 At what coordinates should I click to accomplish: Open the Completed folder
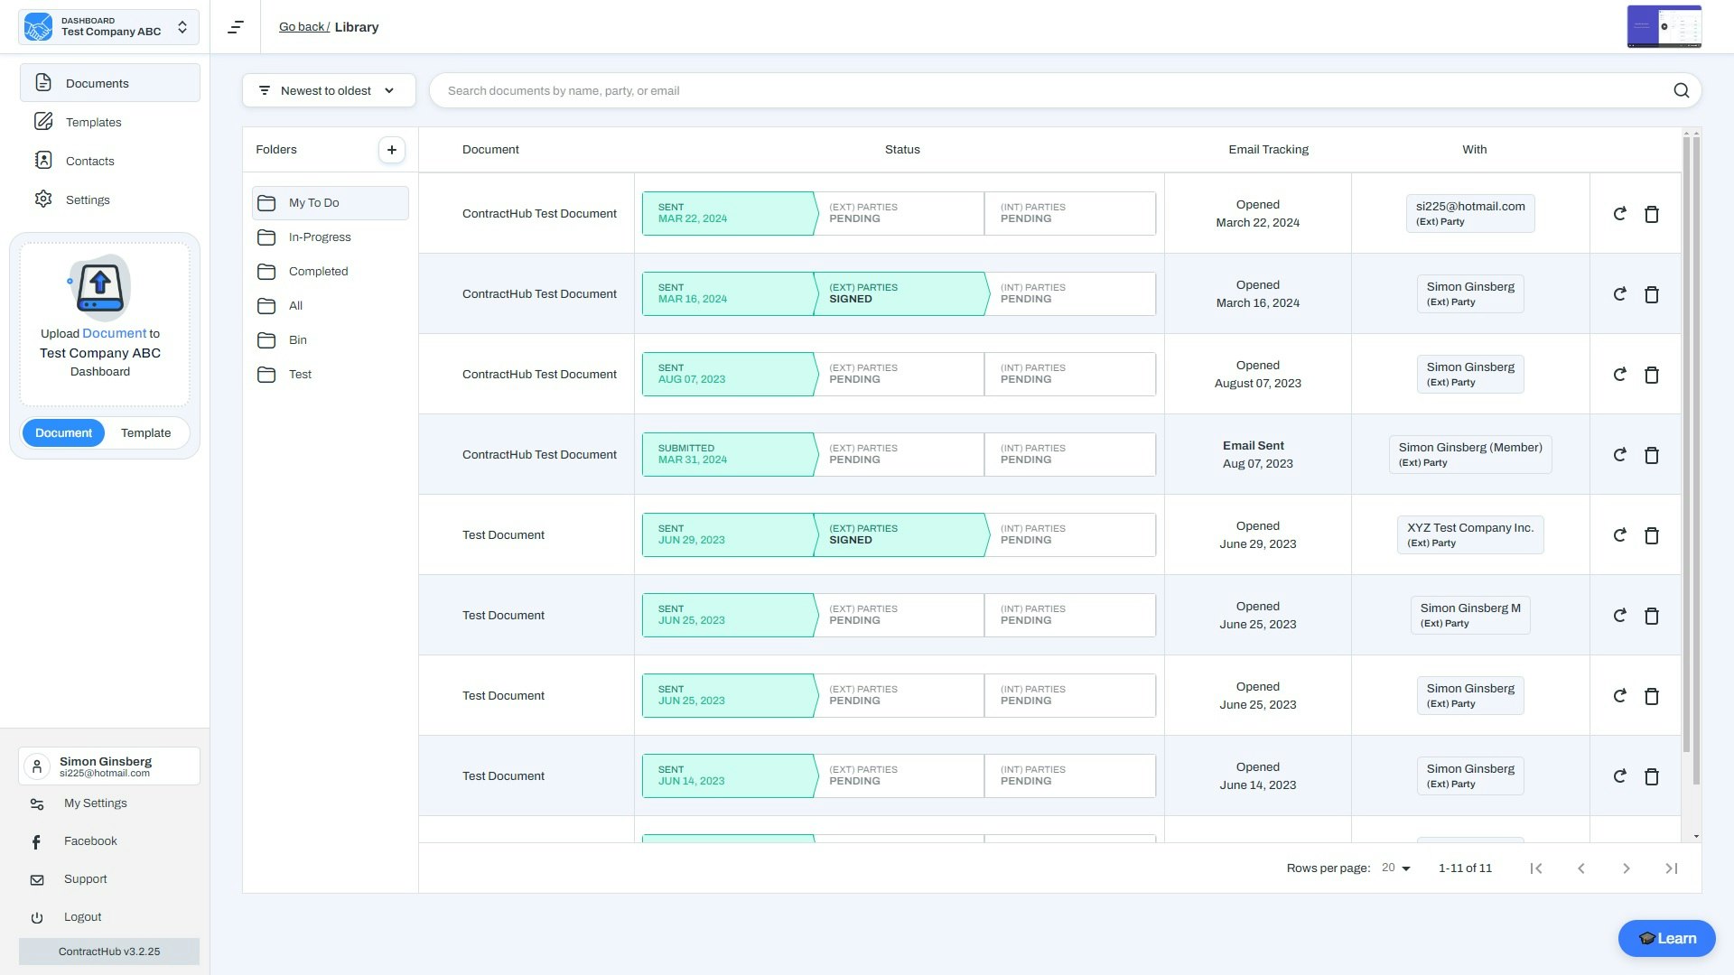point(318,272)
